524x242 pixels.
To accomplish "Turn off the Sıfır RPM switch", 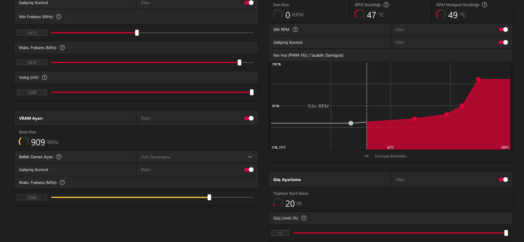I will tap(503, 29).
